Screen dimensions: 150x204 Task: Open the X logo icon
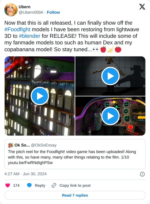click(142, 7)
